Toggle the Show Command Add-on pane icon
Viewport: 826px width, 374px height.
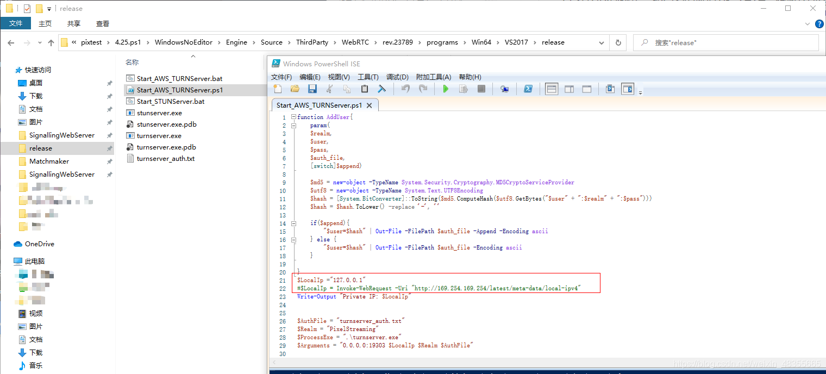[628, 89]
